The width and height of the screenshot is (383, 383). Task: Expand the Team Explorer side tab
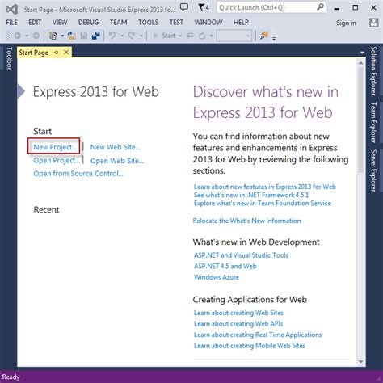[x=373, y=122]
